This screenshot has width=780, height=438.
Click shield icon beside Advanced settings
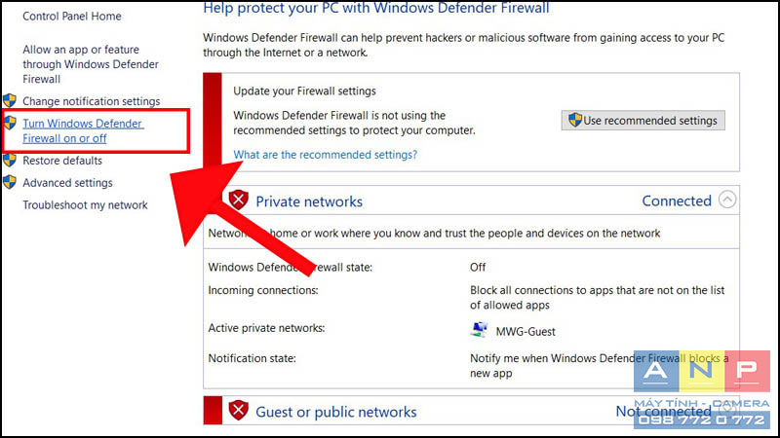pos(10,182)
